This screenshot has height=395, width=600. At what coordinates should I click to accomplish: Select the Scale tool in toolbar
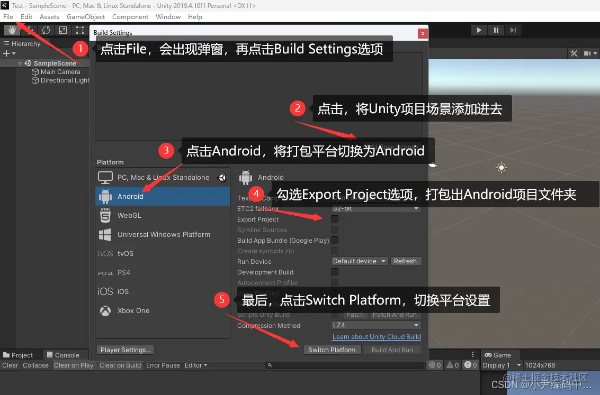[63, 30]
